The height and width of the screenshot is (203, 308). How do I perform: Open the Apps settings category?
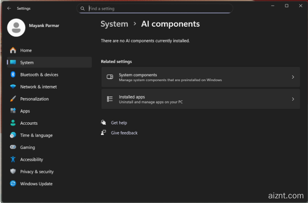coord(25,111)
